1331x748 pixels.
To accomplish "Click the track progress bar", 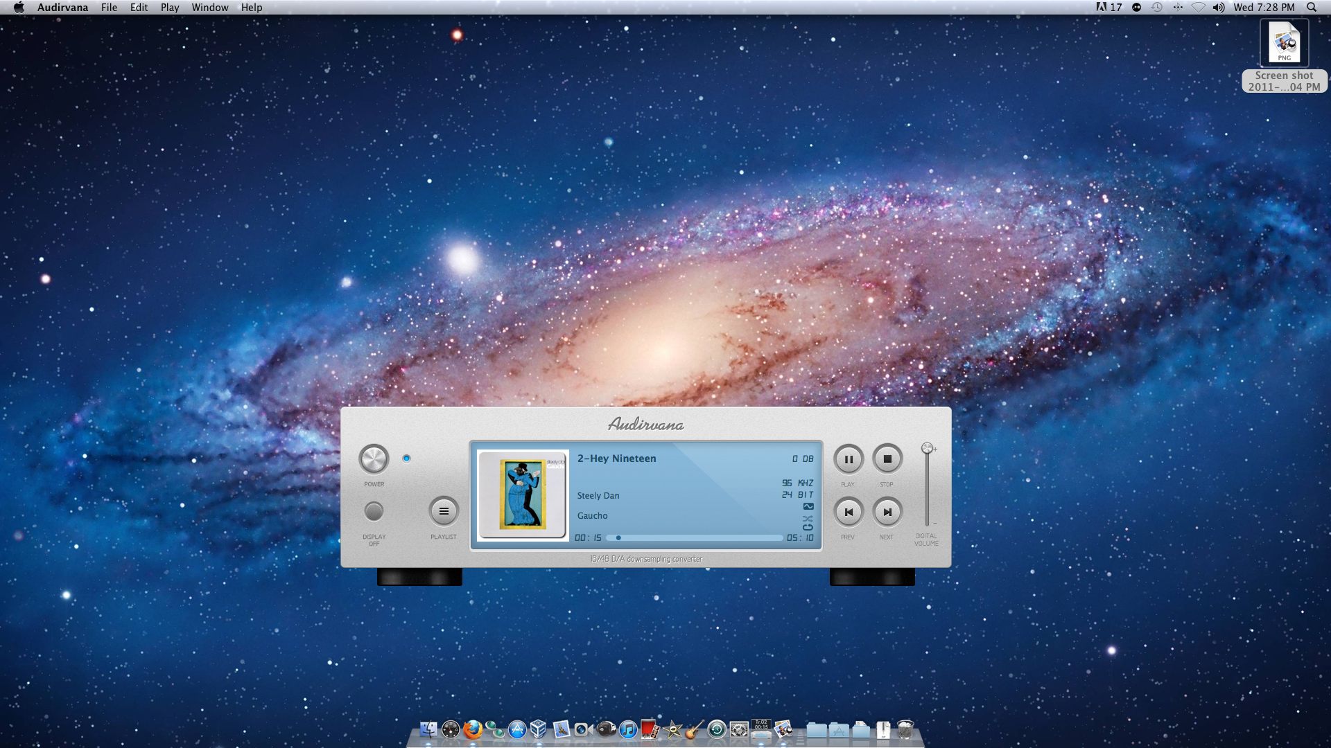I will point(693,537).
